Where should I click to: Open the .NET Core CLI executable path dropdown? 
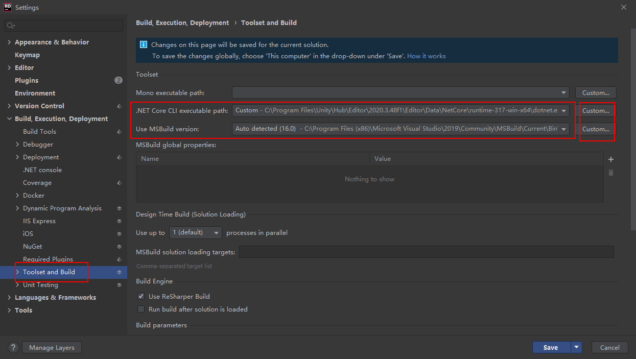564,111
